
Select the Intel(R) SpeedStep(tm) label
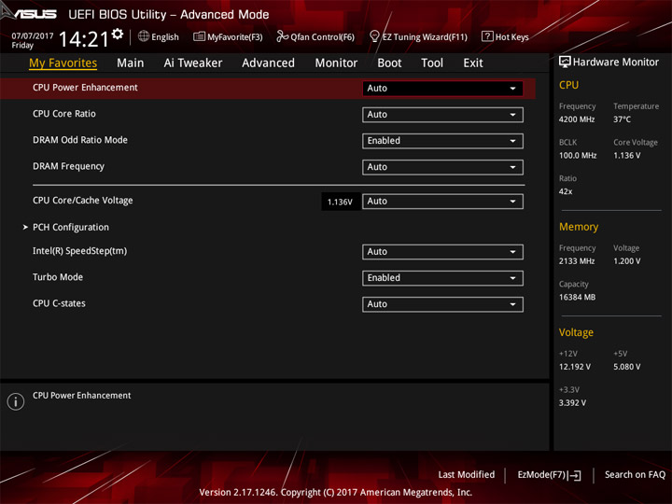click(79, 251)
